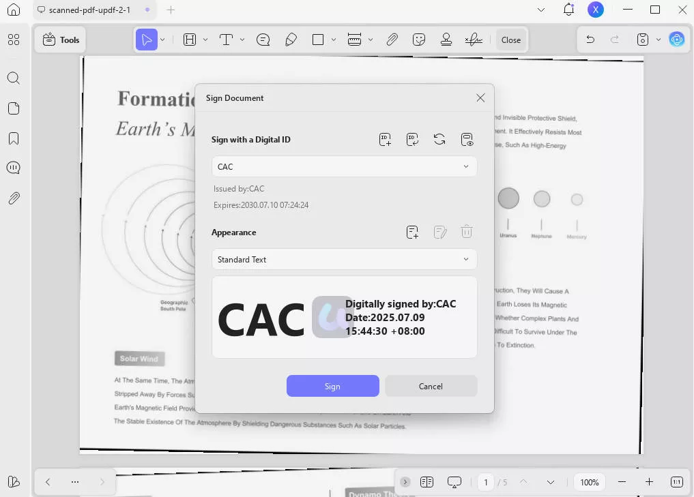This screenshot has width=694, height=497.
Task: Click the undo arrow
Action: [590, 40]
